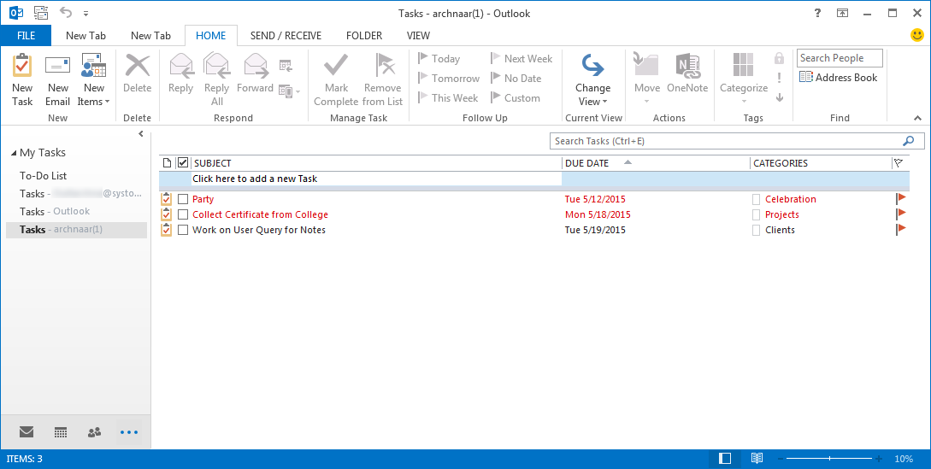Open the FILE tab

point(27,36)
